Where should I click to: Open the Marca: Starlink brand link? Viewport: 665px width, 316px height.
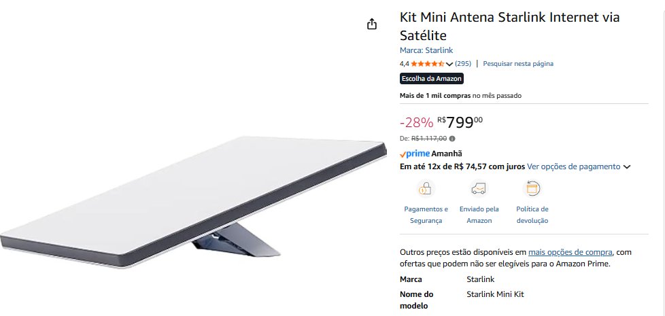pos(426,50)
